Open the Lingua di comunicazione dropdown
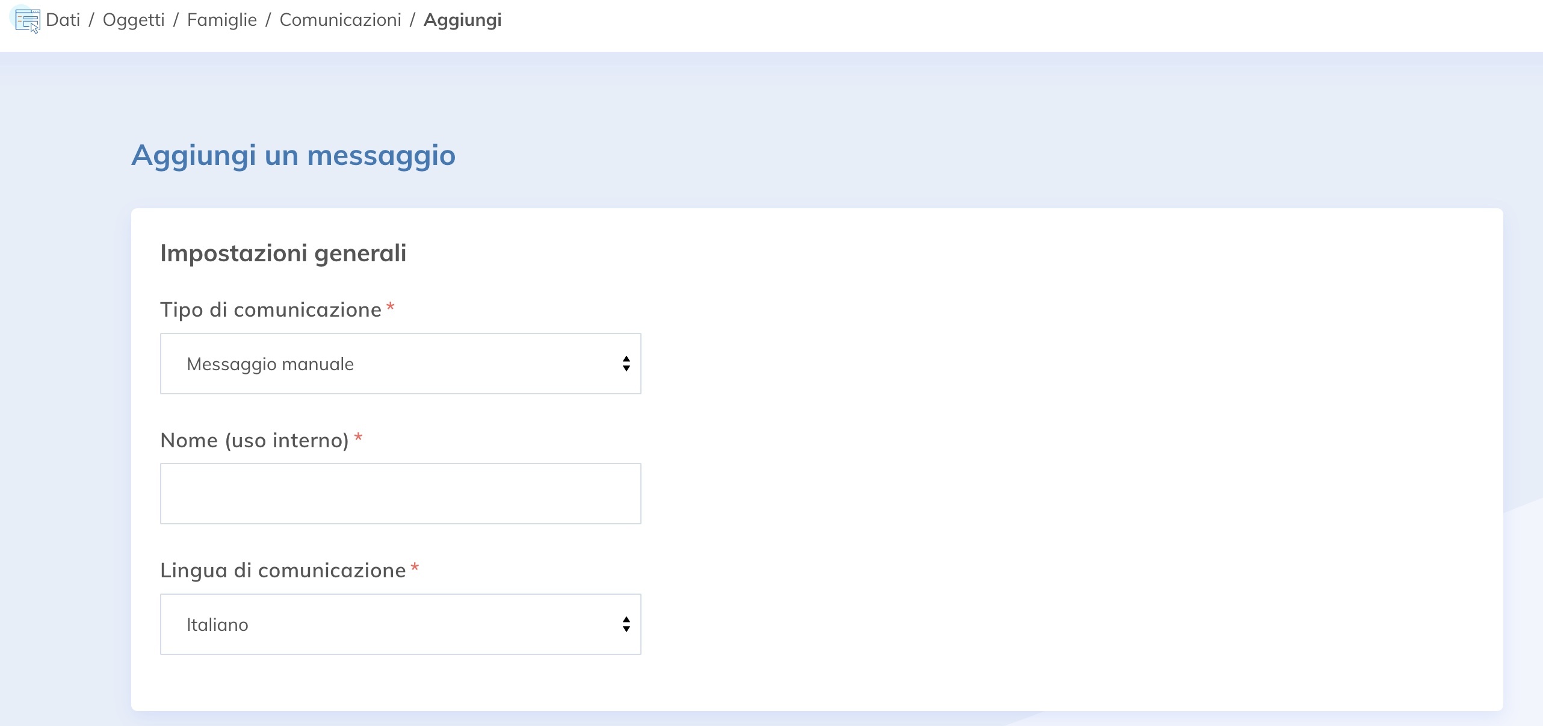This screenshot has height=726, width=1543. point(400,624)
